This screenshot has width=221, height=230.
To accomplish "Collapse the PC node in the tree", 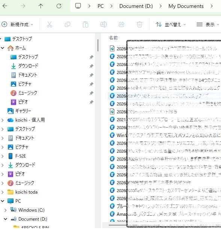I will click(3, 201).
